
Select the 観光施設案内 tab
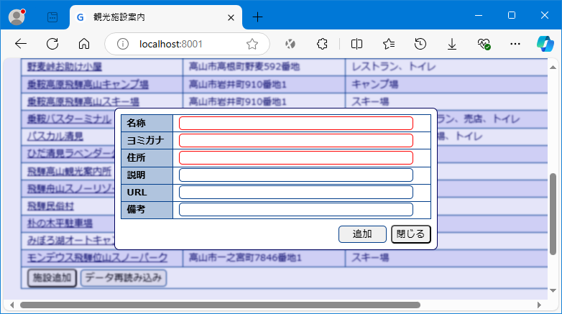tap(156, 17)
